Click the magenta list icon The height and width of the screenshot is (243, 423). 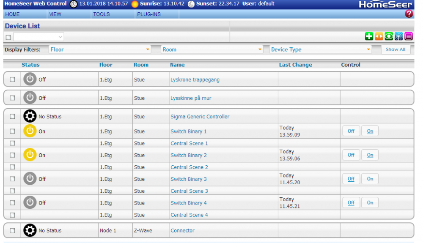coord(408,37)
